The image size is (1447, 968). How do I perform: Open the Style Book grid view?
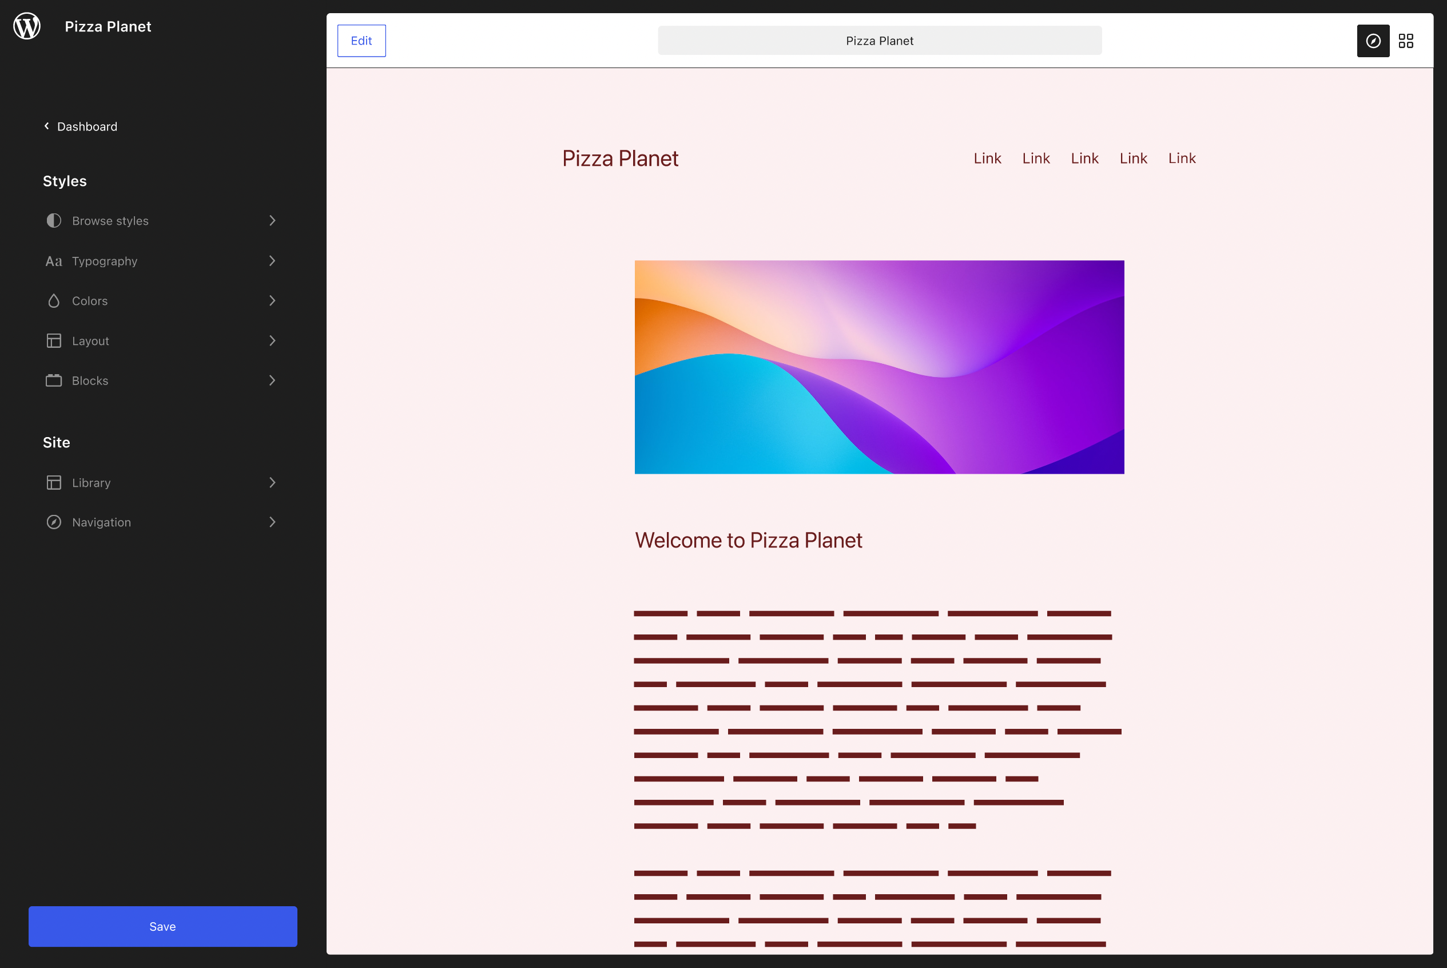pyautogui.click(x=1407, y=40)
